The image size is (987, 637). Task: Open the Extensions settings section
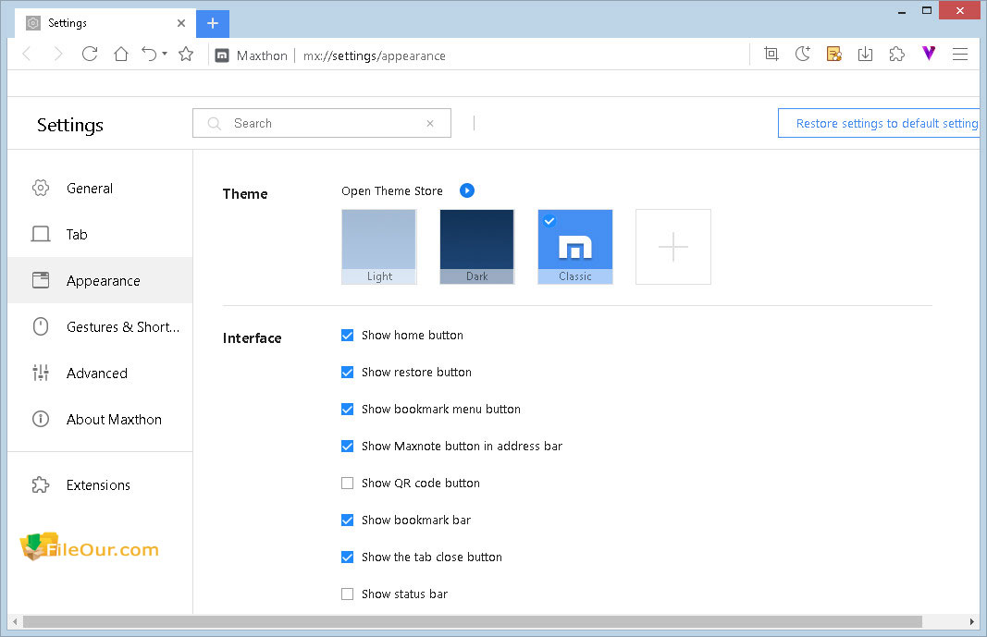click(x=101, y=484)
